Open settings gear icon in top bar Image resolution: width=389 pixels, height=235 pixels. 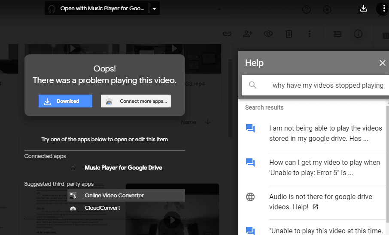pos(327,9)
